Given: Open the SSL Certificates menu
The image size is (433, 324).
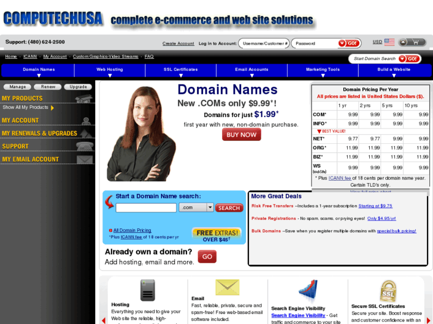Looking at the screenshot, I should click(x=180, y=71).
